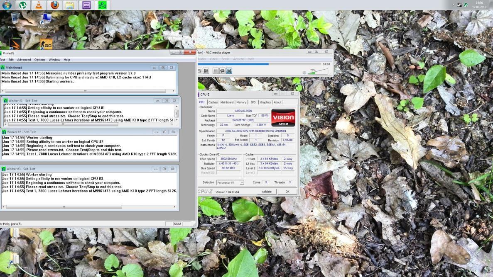Image resolution: width=493 pixels, height=277 pixels.
Task: Launch the CS:GO desktop shortcut
Action: pos(46,44)
